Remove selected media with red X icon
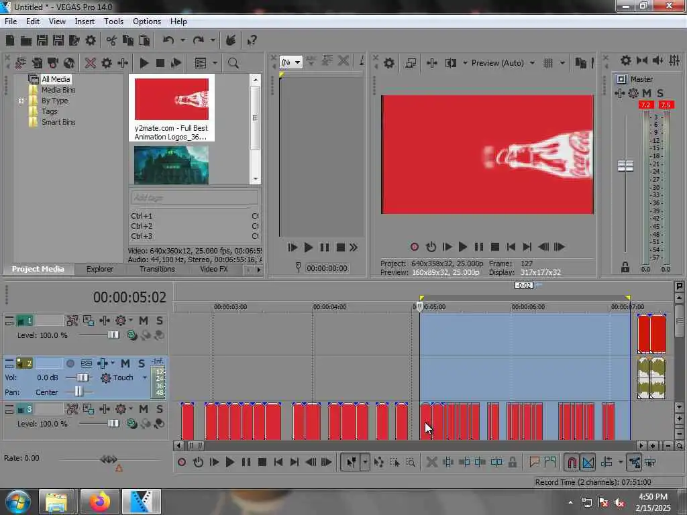 [x=91, y=63]
